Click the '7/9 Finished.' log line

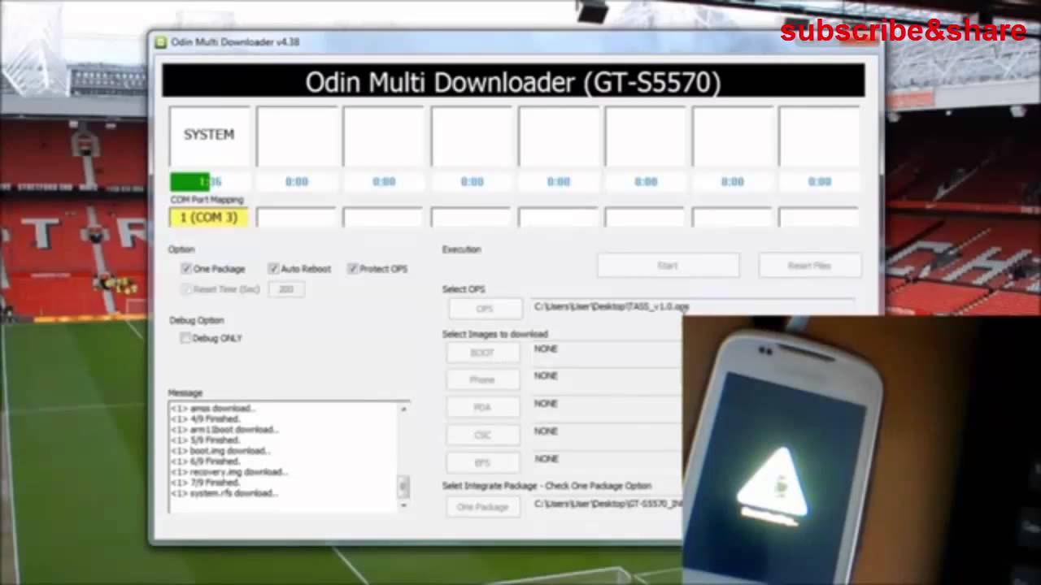[x=205, y=483]
